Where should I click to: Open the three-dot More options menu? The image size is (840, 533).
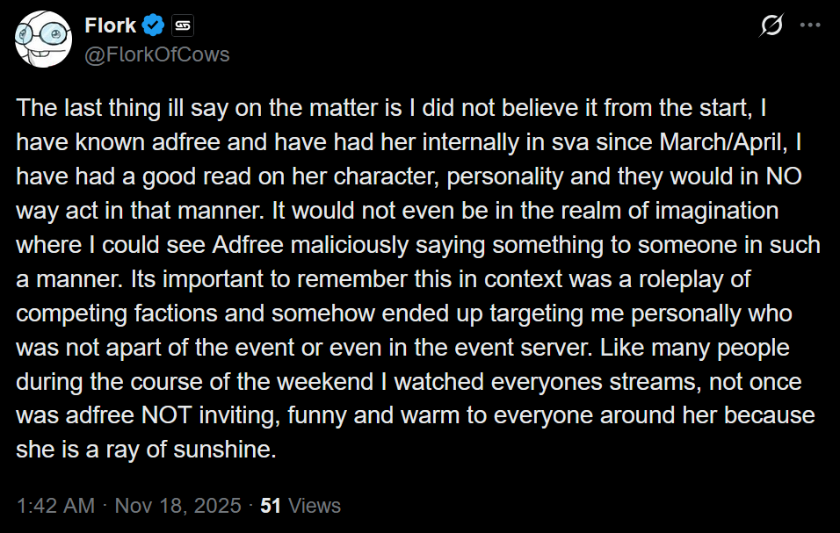click(x=810, y=25)
